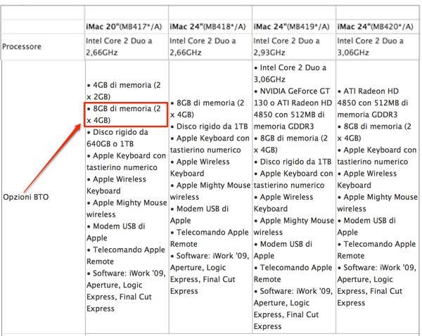The image size is (422, 336).
Task: Select 8GB di memoria in the MB420 column
Action: pyautogui.click(x=375, y=132)
